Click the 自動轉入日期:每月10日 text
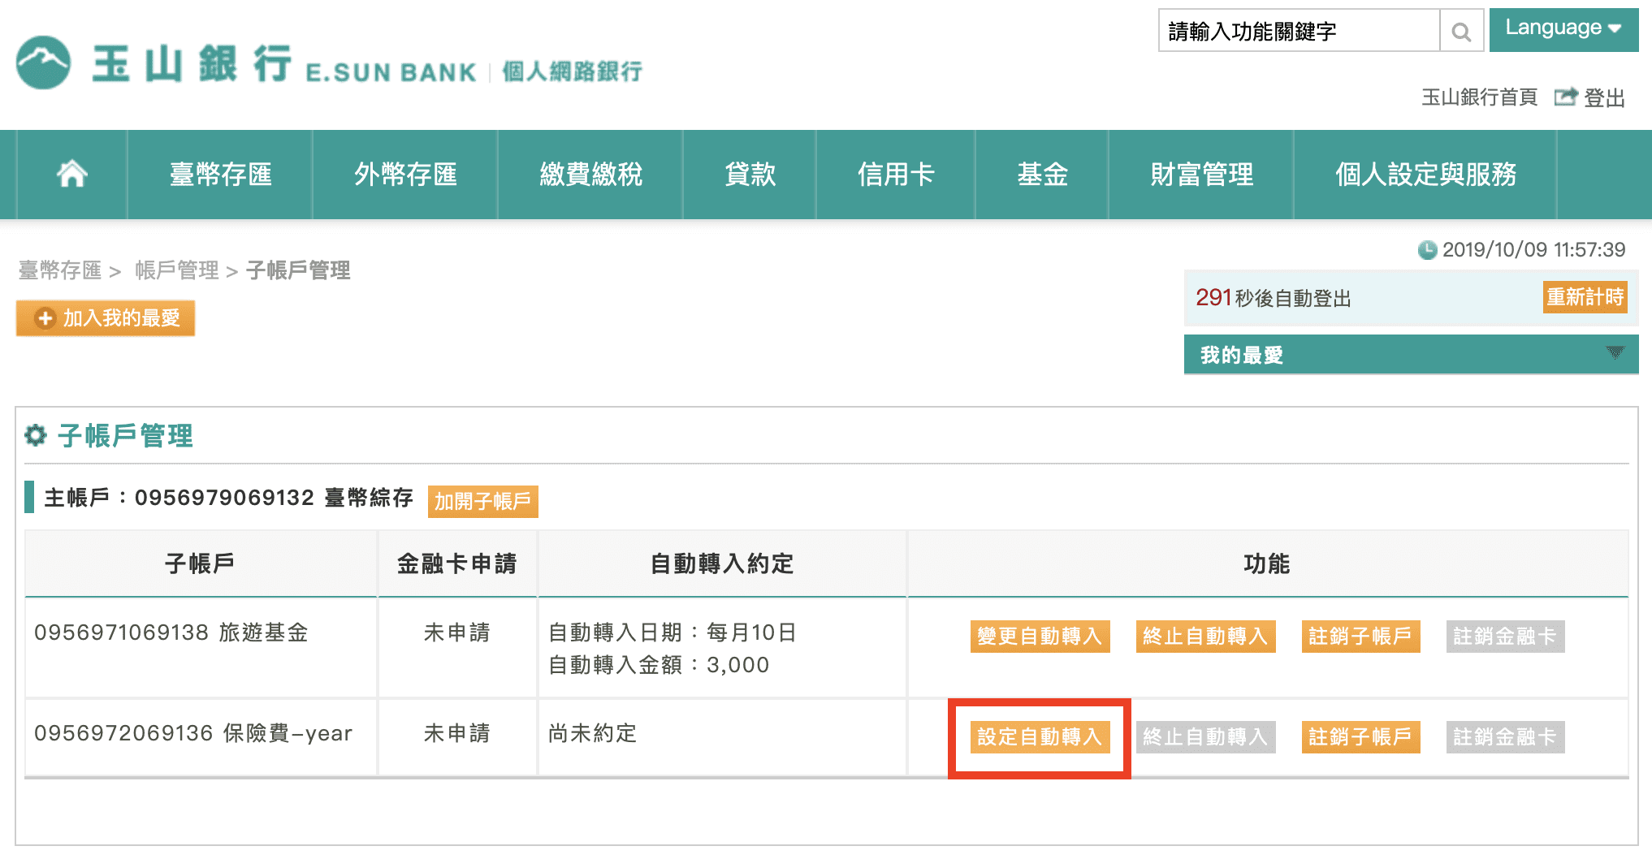Image resolution: width=1652 pixels, height=859 pixels. click(x=672, y=632)
